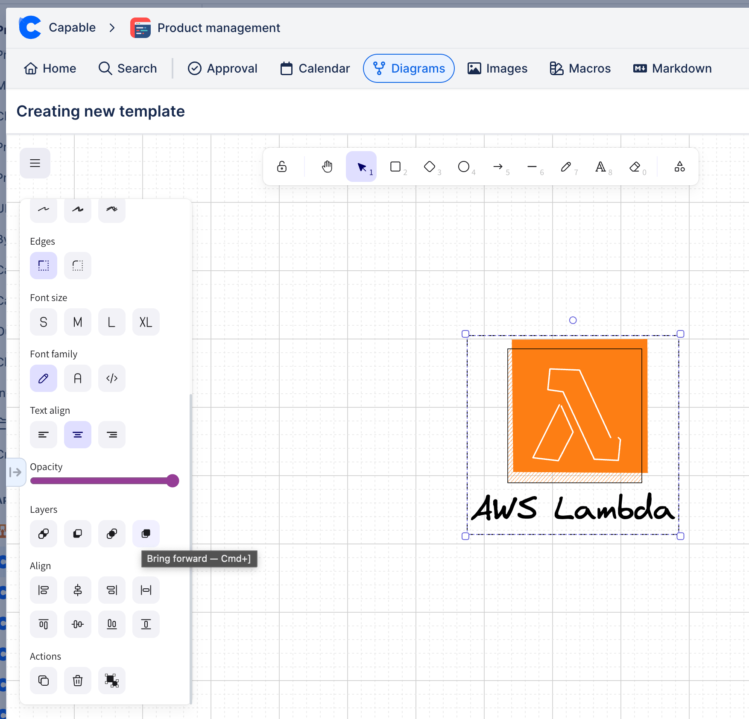Select the Eraser tool
749x719 pixels.
tap(635, 167)
